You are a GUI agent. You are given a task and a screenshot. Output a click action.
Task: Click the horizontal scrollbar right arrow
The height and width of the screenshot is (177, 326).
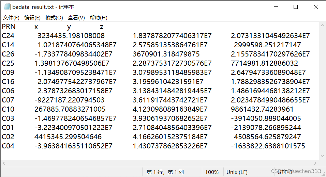[315, 163]
